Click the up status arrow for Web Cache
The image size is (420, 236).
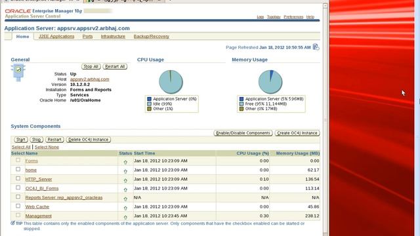[x=125, y=208]
